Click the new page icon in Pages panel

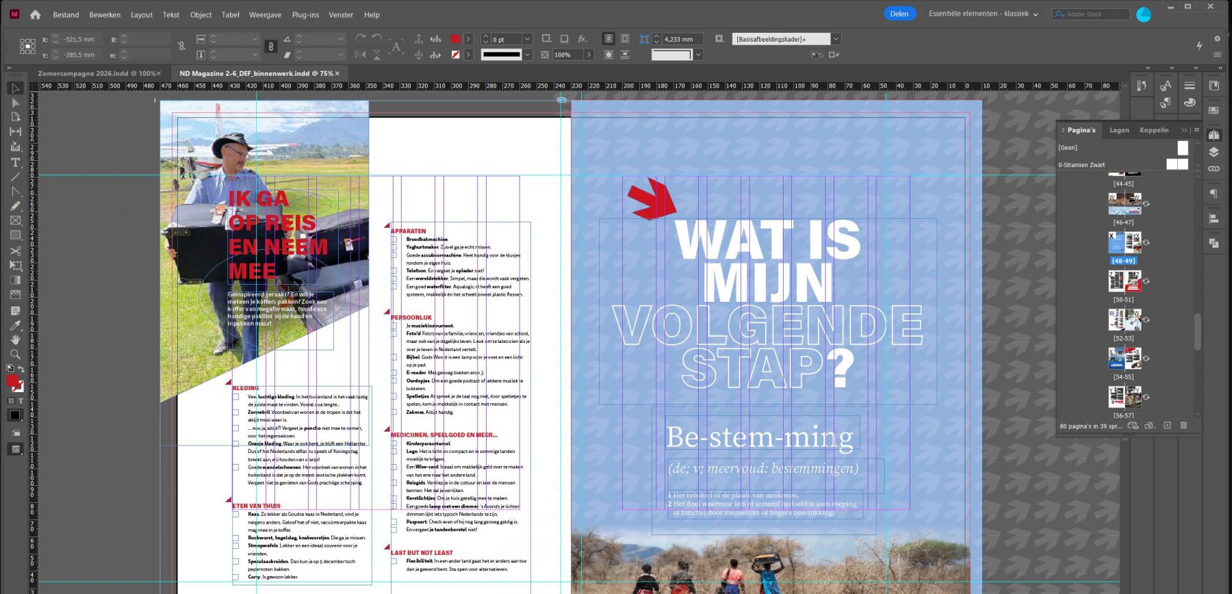point(1167,426)
